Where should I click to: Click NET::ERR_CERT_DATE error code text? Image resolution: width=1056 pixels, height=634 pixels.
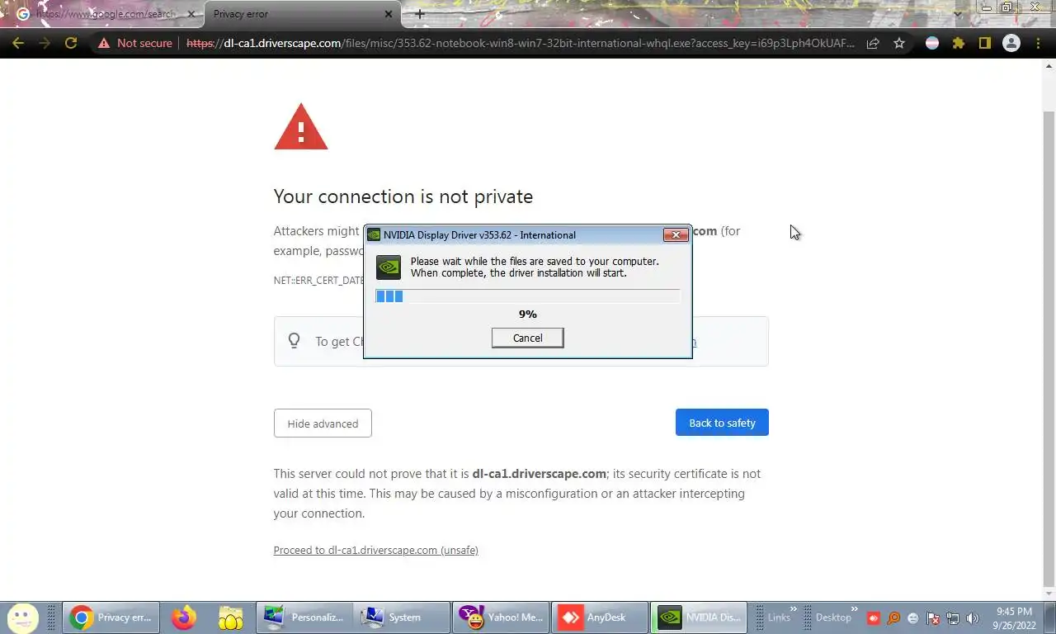click(319, 281)
